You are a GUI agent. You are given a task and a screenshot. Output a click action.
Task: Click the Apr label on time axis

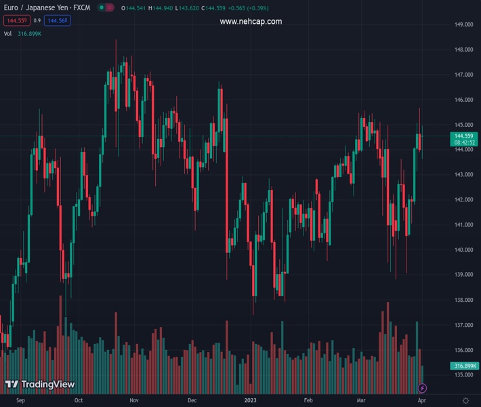pyautogui.click(x=421, y=401)
